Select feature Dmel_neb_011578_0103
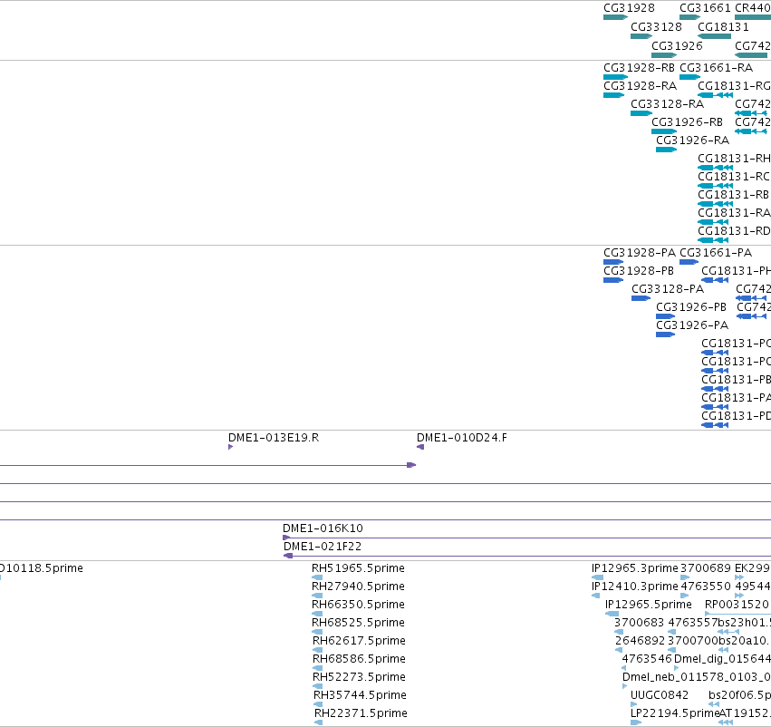The image size is (771, 727). tap(624, 687)
